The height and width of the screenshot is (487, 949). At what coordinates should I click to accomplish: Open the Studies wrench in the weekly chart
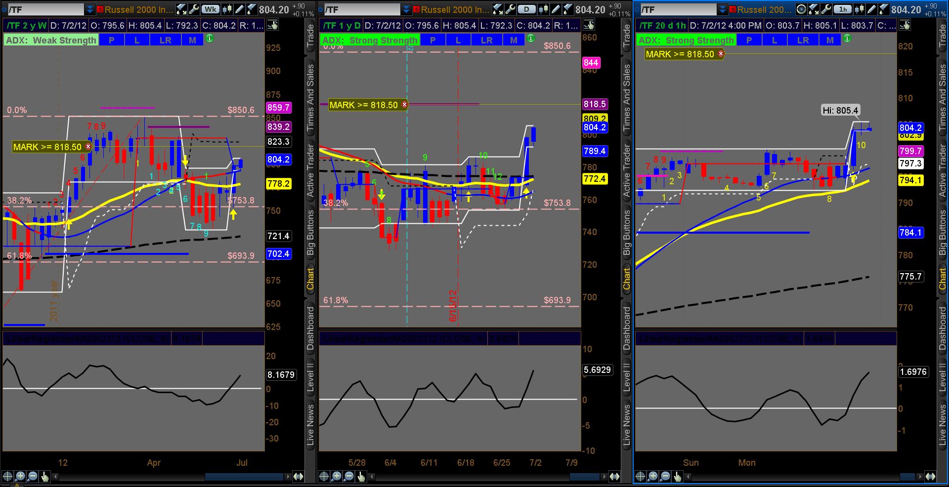[x=194, y=9]
